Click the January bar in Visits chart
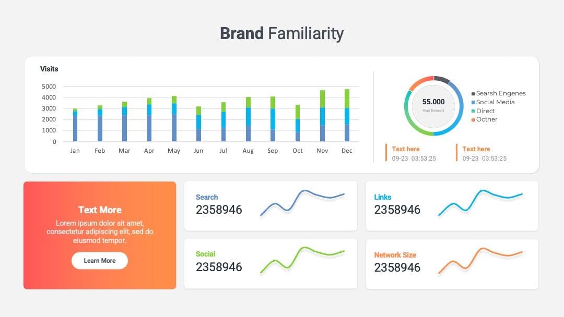The width and height of the screenshot is (564, 317). (x=75, y=125)
